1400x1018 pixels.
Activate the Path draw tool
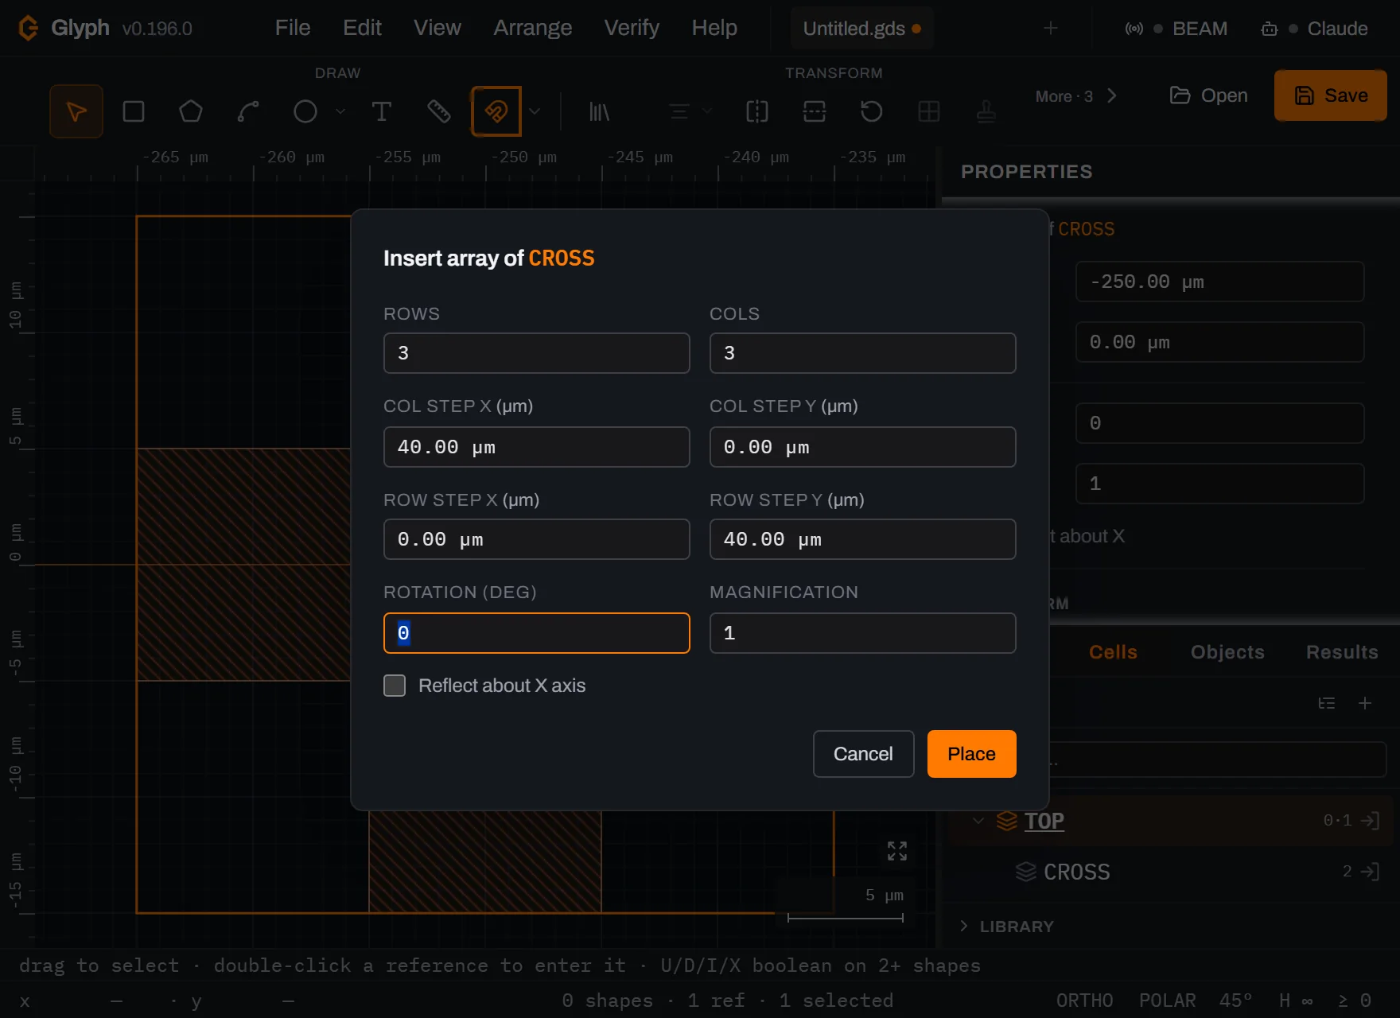[248, 111]
